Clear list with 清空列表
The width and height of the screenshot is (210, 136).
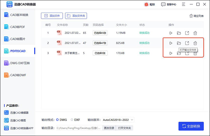pos(197,16)
